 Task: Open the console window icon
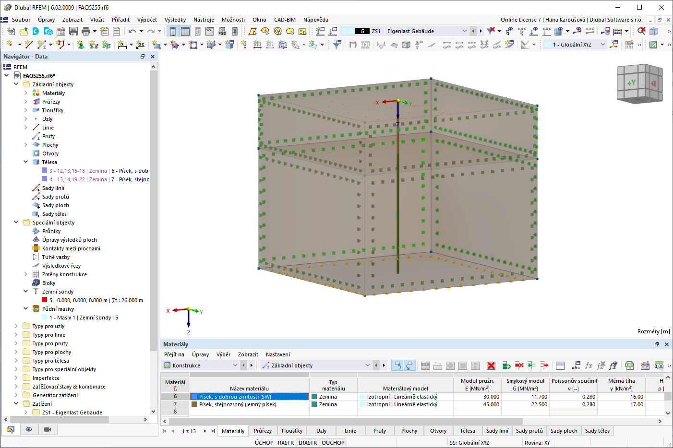(210, 31)
